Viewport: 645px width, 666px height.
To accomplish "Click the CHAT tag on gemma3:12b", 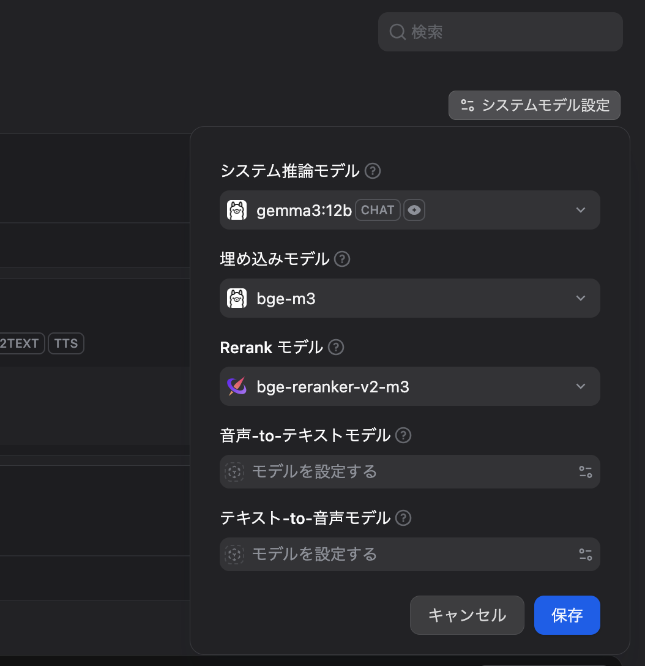I will click(x=378, y=210).
